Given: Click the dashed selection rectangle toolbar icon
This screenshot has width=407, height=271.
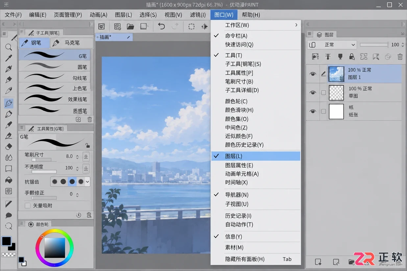Looking at the screenshot, I should (191, 27).
